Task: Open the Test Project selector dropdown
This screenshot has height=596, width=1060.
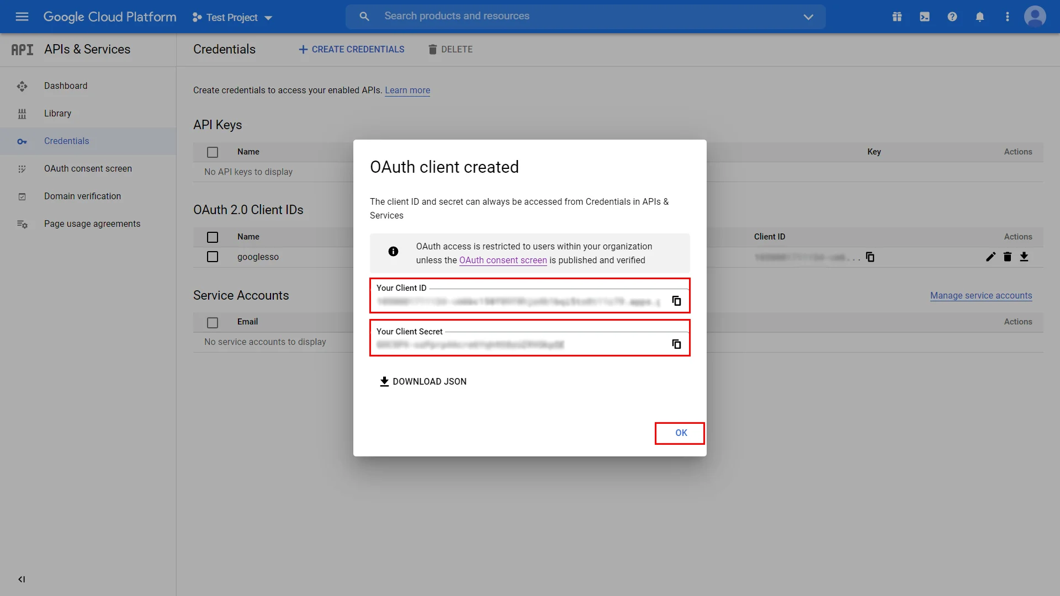Action: [232, 17]
